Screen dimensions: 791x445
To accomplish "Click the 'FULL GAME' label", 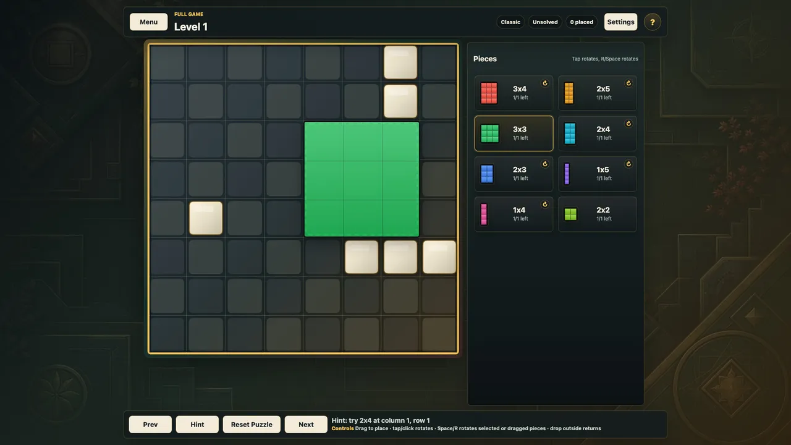I will pyautogui.click(x=188, y=14).
